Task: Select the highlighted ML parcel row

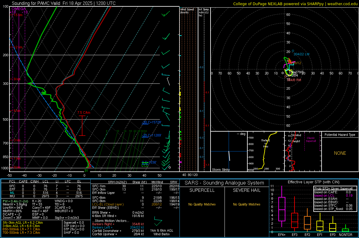Action: tap(46, 193)
